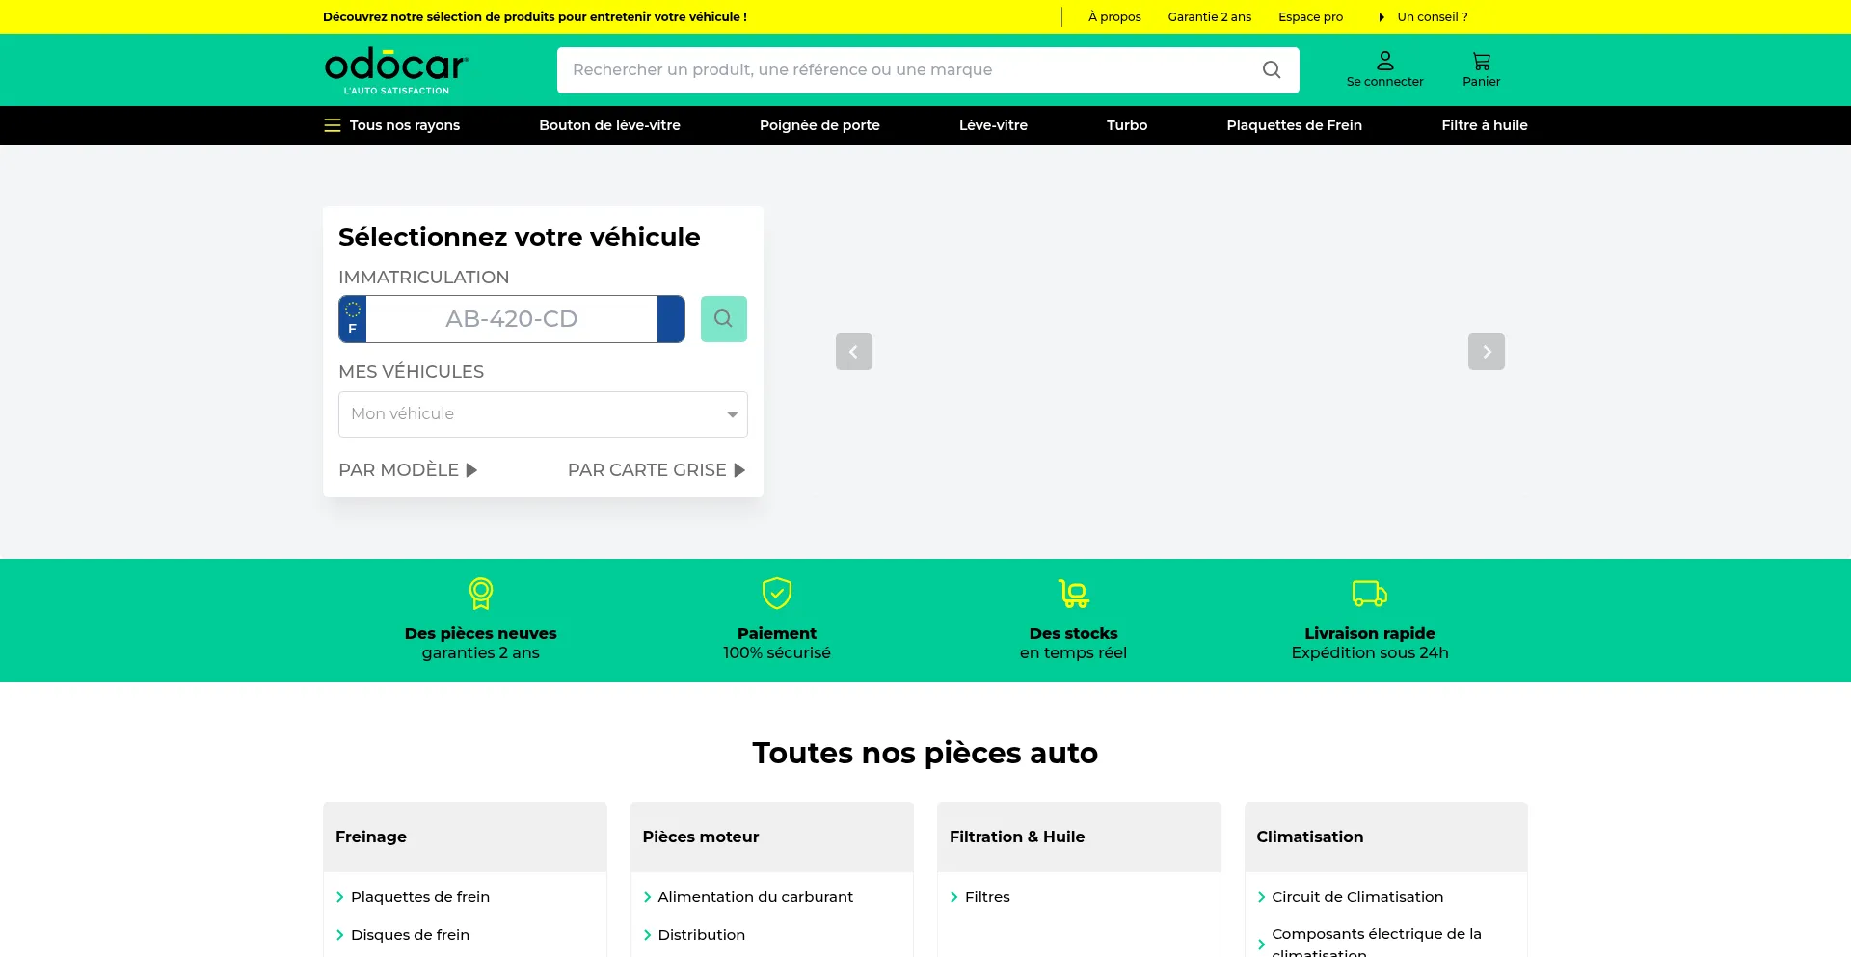Click the chevron before Disques de frein
The image size is (1851, 957).
coord(340,935)
